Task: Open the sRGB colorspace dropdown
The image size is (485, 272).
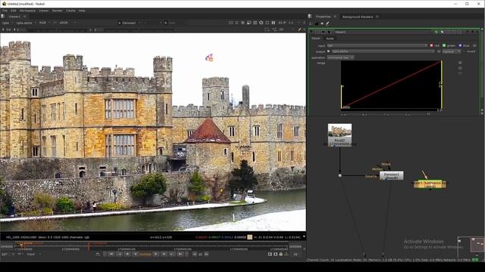Action: coord(67,23)
